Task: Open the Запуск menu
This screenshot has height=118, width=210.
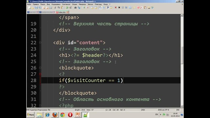Action: pos(90,4)
